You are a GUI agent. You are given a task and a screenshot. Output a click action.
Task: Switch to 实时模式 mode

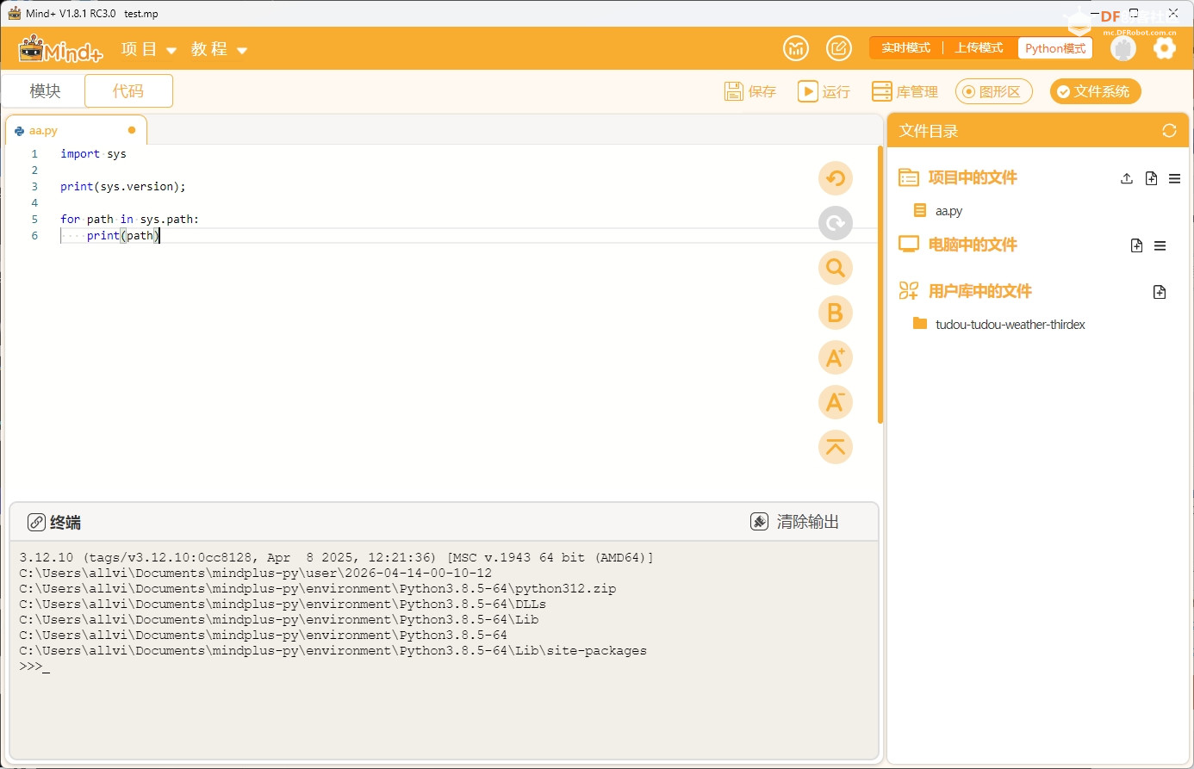point(905,47)
